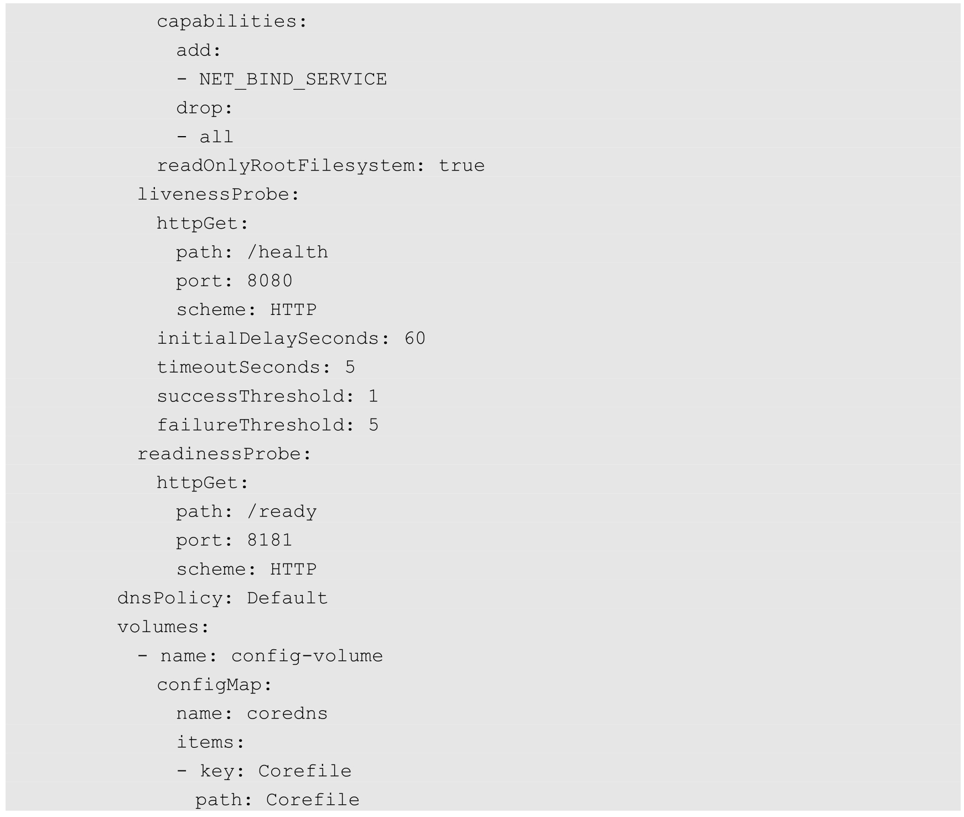The image size is (964, 817).
Task: Click the NET_BIND_SERVICE text
Action: (293, 79)
